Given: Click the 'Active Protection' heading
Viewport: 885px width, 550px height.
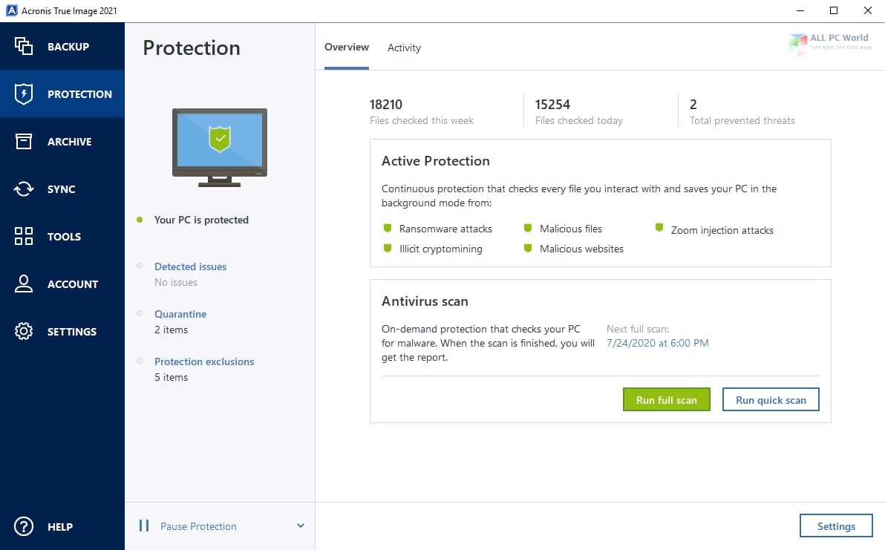Looking at the screenshot, I should tap(436, 161).
